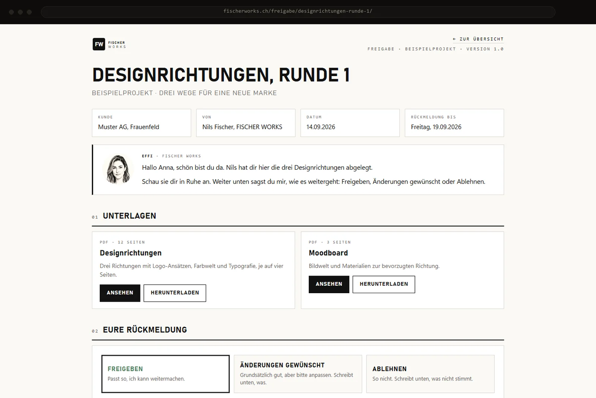Click the browser address bar URL

pyautogui.click(x=298, y=11)
